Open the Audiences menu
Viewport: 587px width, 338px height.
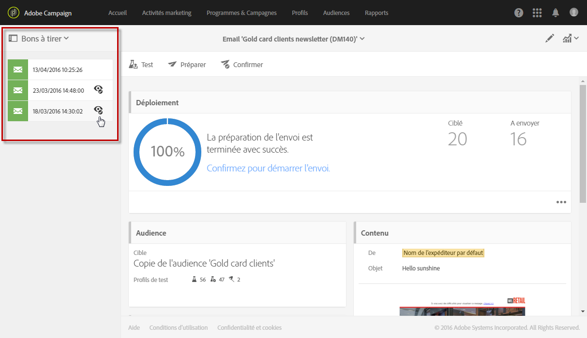[x=336, y=13]
